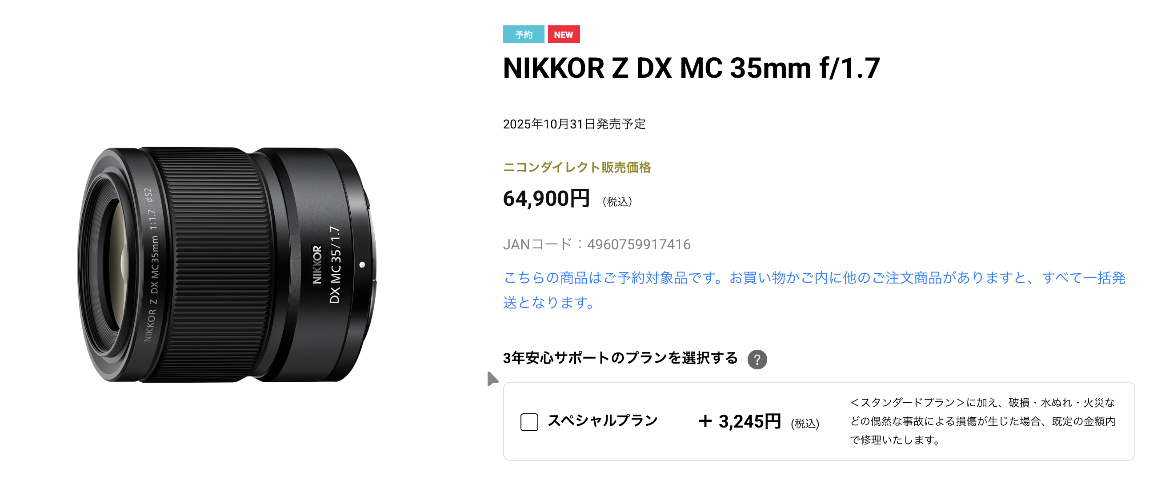Image resolution: width=1153 pixels, height=480 pixels.
Task: Click the red NEW badge
Action: [x=564, y=35]
